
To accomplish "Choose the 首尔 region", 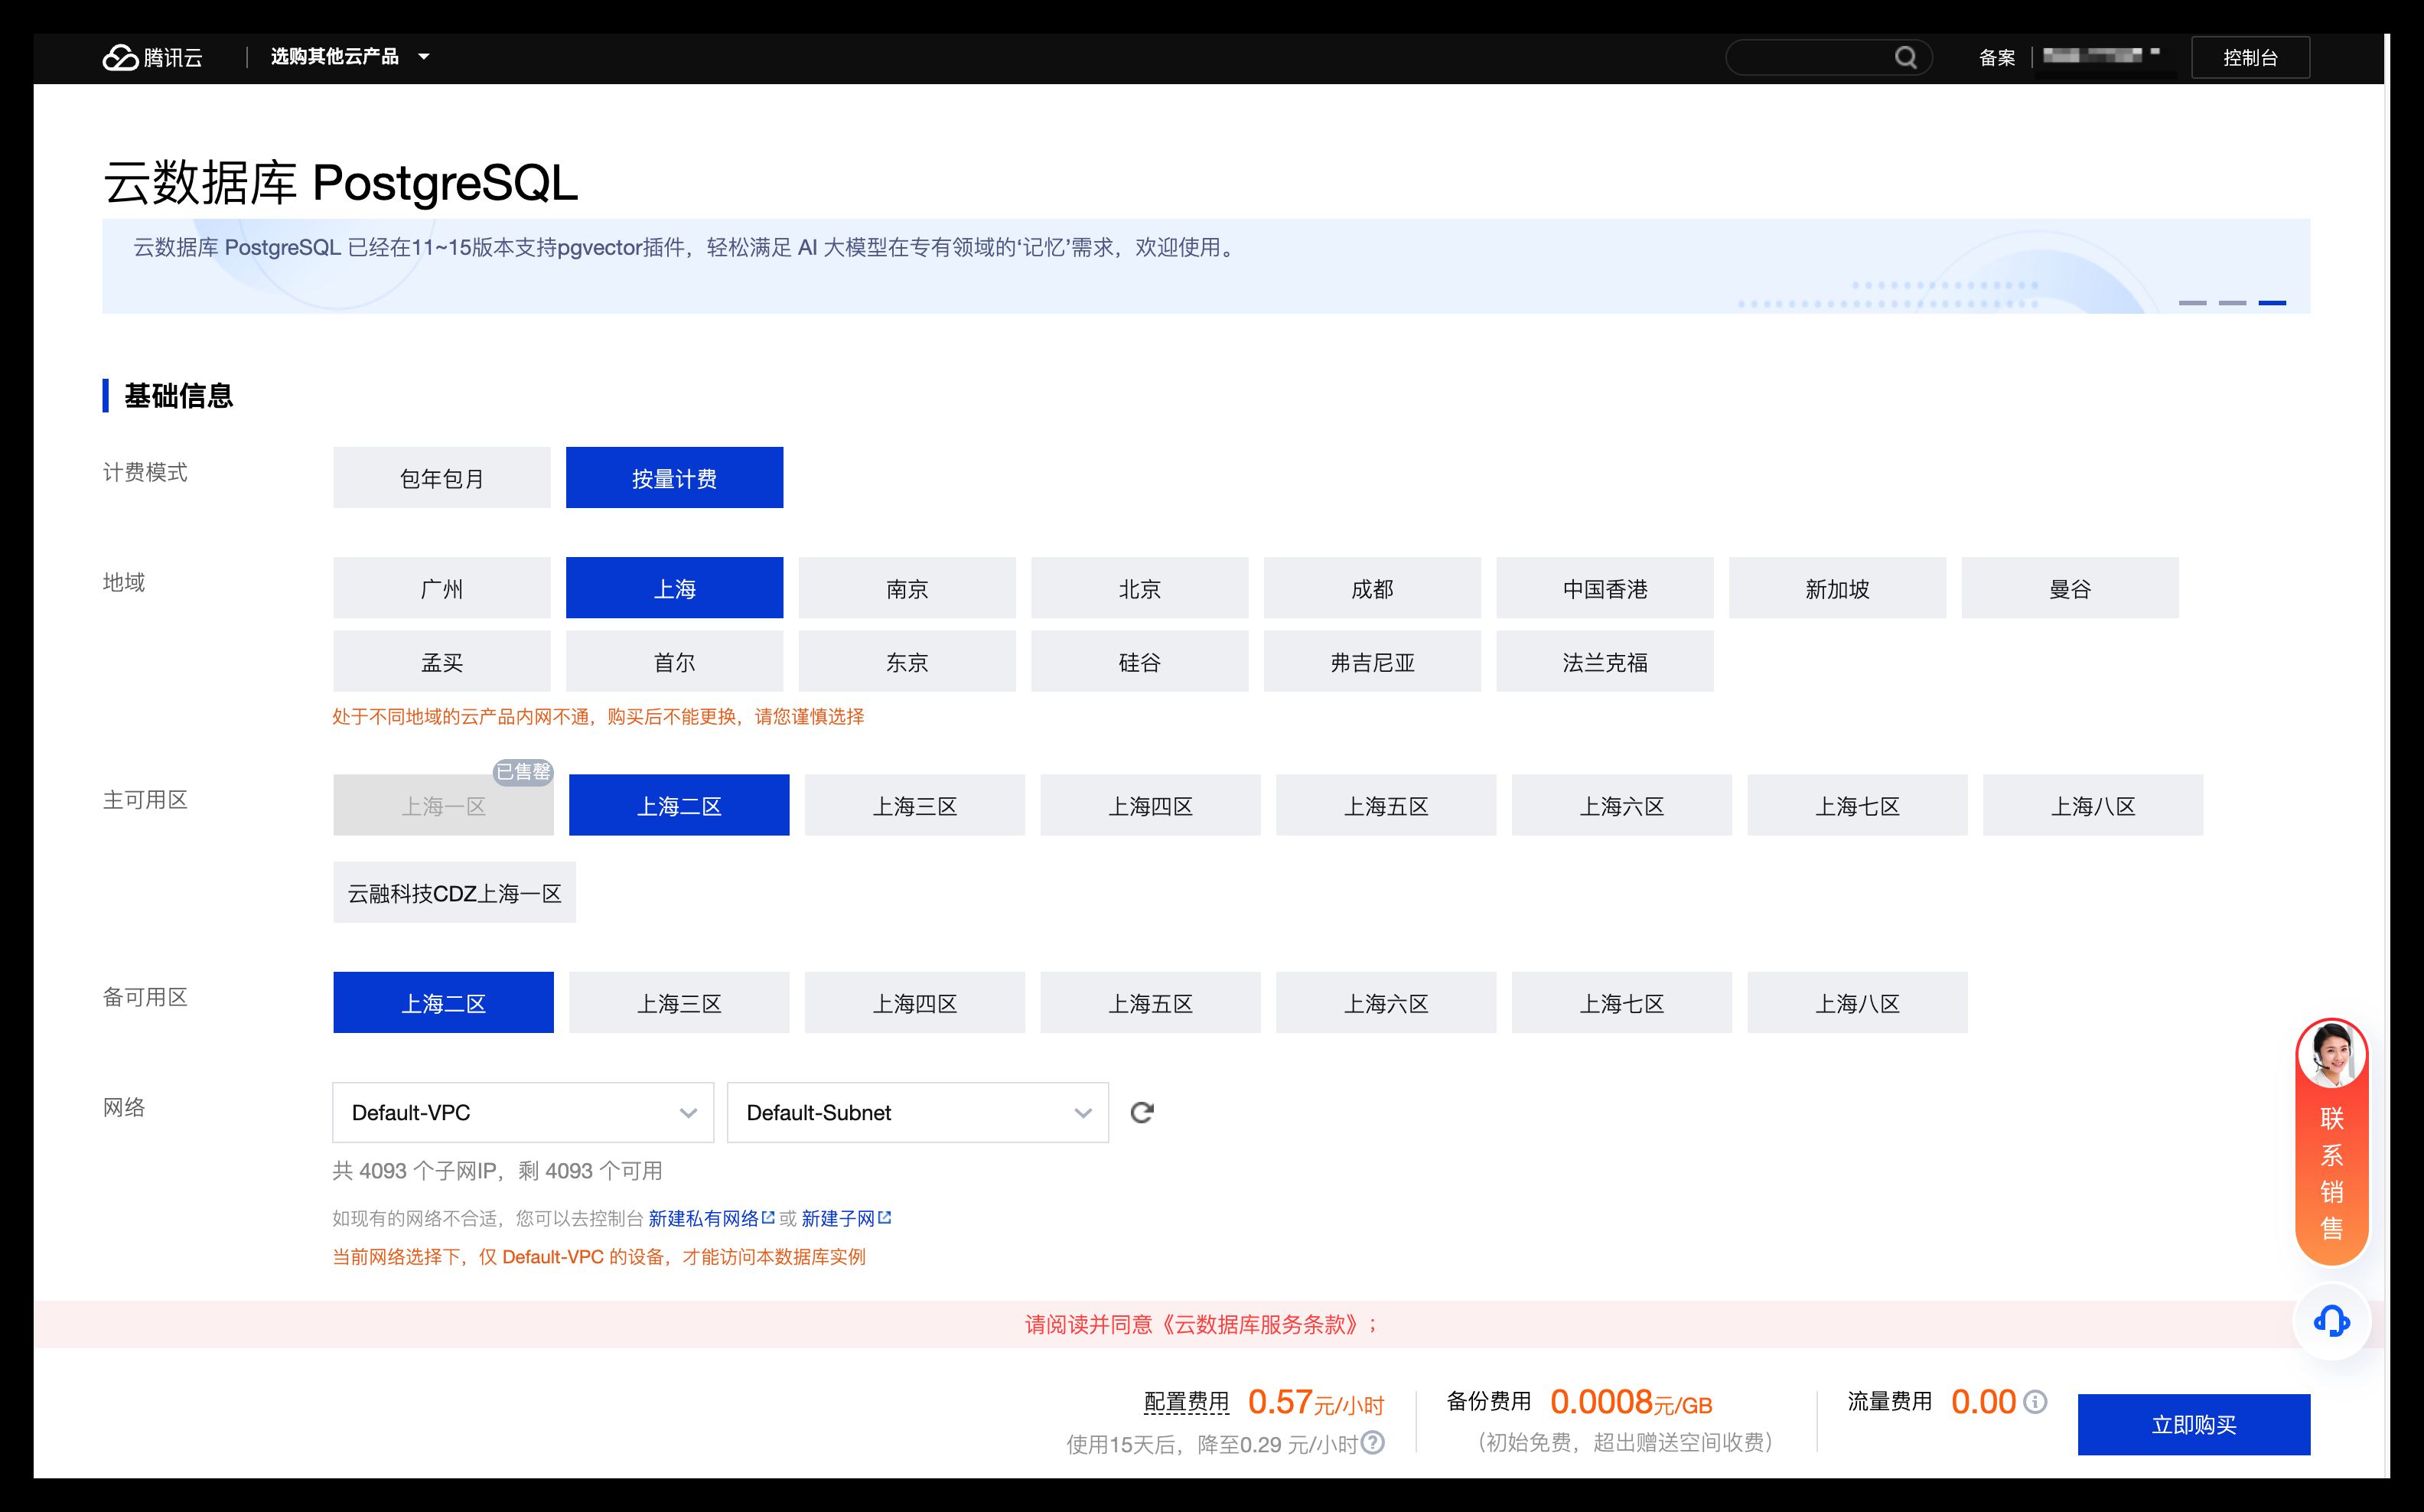I will (x=674, y=661).
